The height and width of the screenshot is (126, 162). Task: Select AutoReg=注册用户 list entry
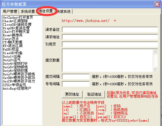coord(17,88)
